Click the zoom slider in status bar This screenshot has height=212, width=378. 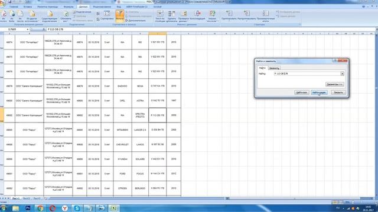click(361, 202)
